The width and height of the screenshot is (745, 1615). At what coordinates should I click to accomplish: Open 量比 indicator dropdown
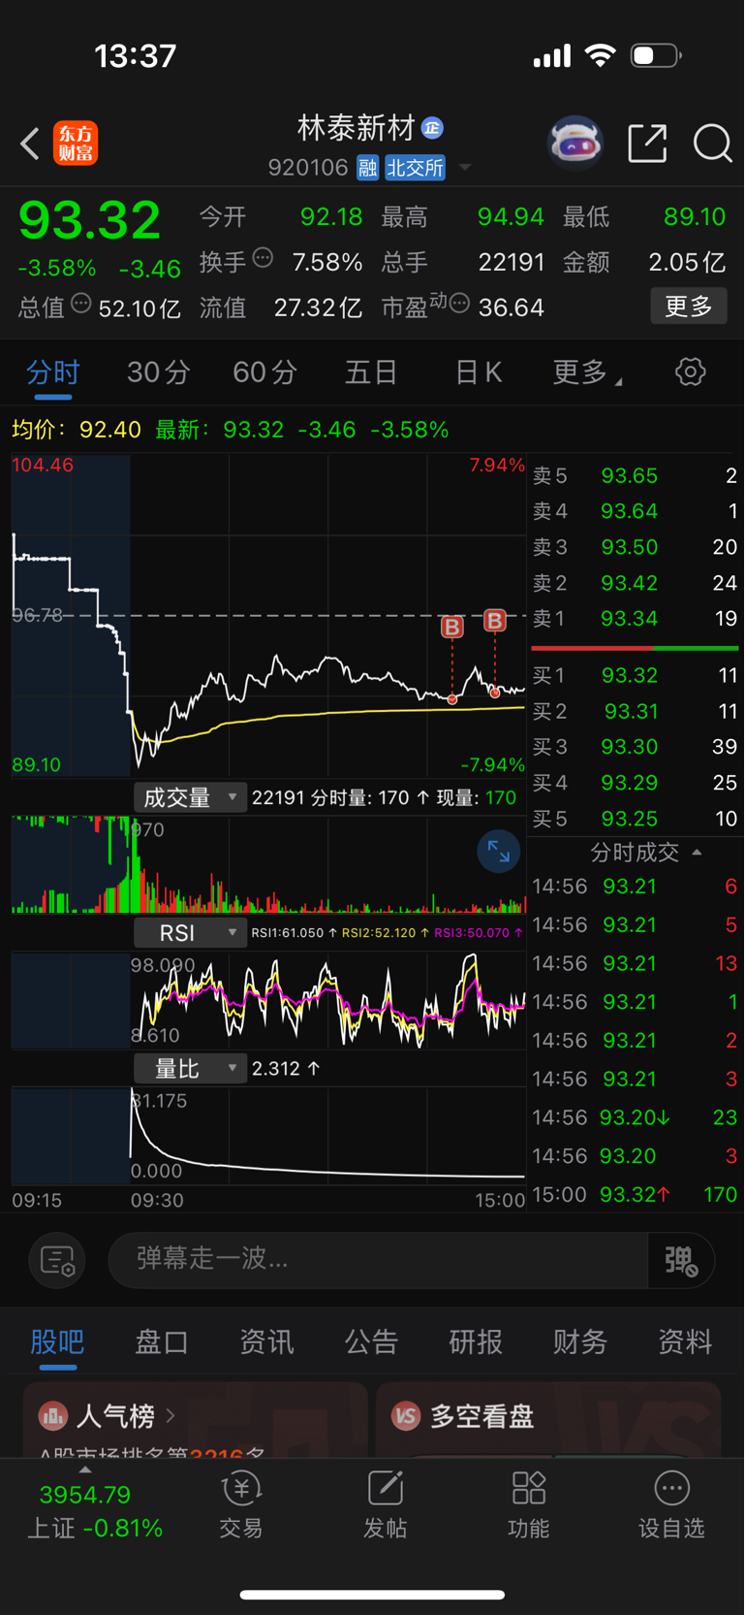pyautogui.click(x=190, y=1069)
